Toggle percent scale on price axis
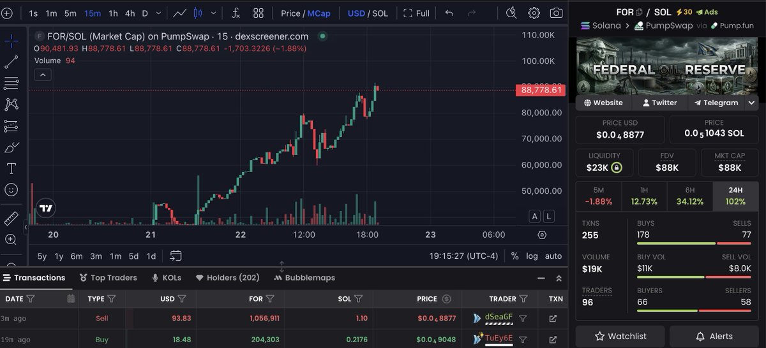Screen dimensions: 766x348 [x=514, y=256]
